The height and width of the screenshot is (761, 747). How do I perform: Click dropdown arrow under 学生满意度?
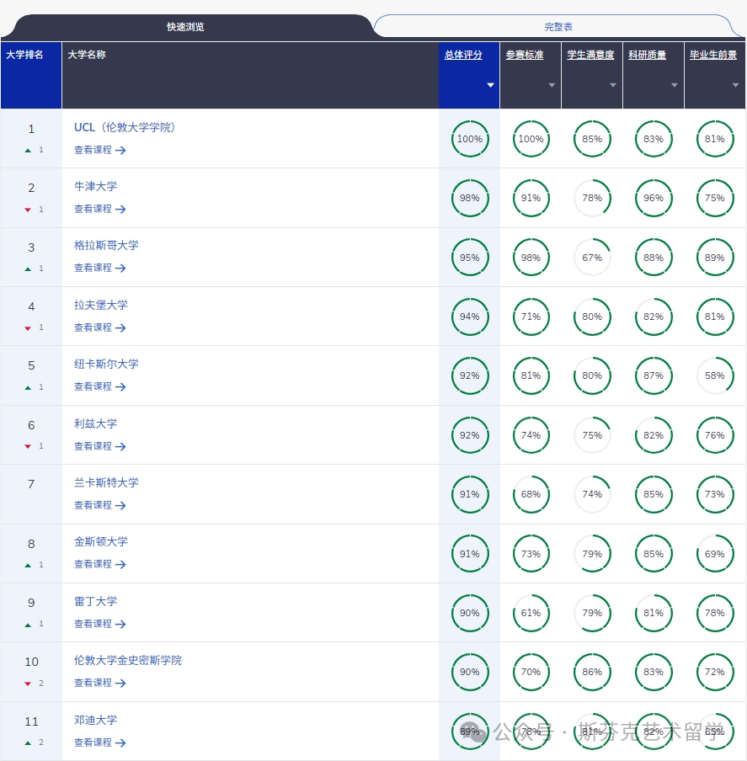[612, 85]
